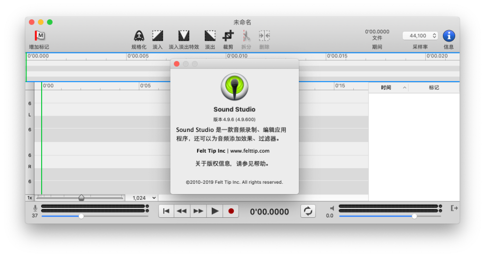The image size is (485, 257).
Task: Start recording with the red record button
Action: [231, 211]
